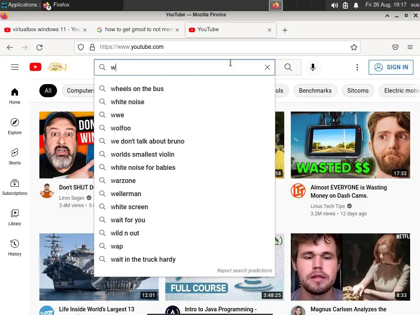This screenshot has height=315, width=420.
Task: Open Firefox application menu
Action: [x=410, y=48]
